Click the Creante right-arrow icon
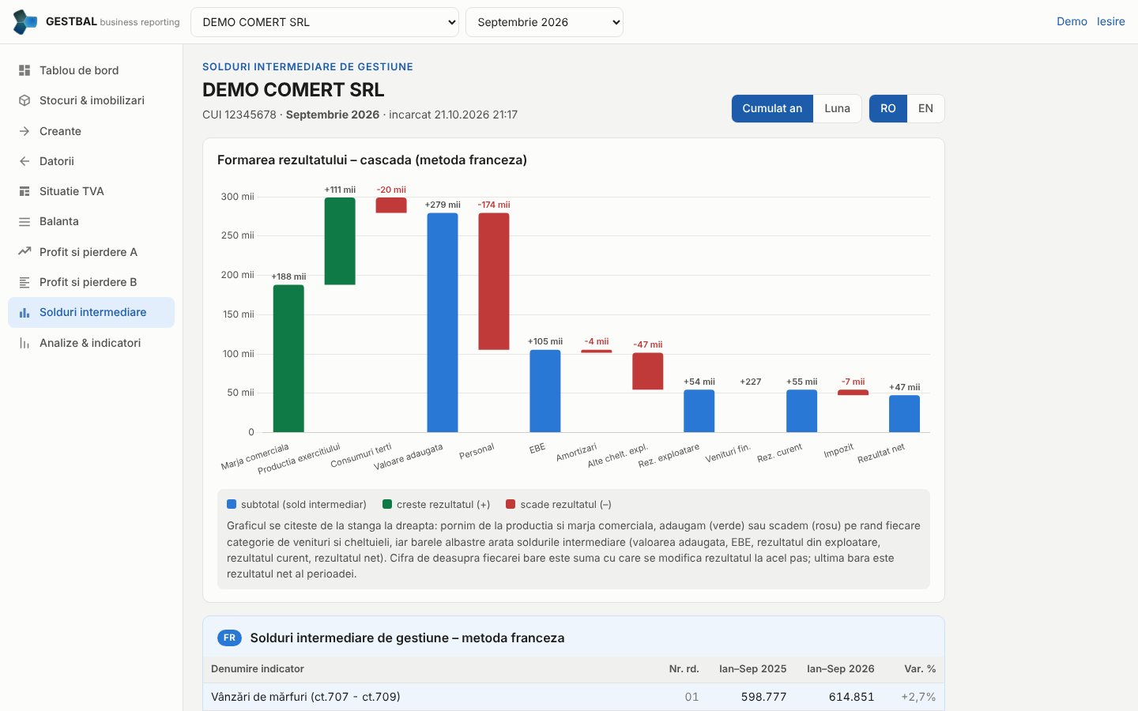 (24, 131)
